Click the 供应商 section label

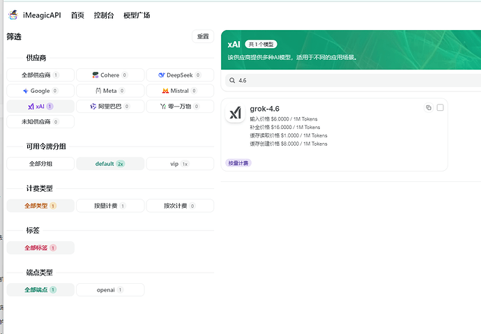click(x=36, y=58)
